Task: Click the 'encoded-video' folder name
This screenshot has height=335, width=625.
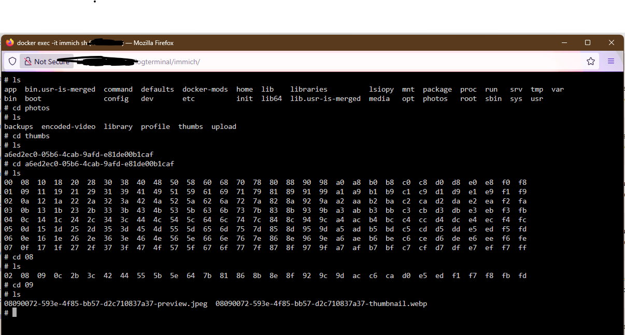Action: (68, 127)
